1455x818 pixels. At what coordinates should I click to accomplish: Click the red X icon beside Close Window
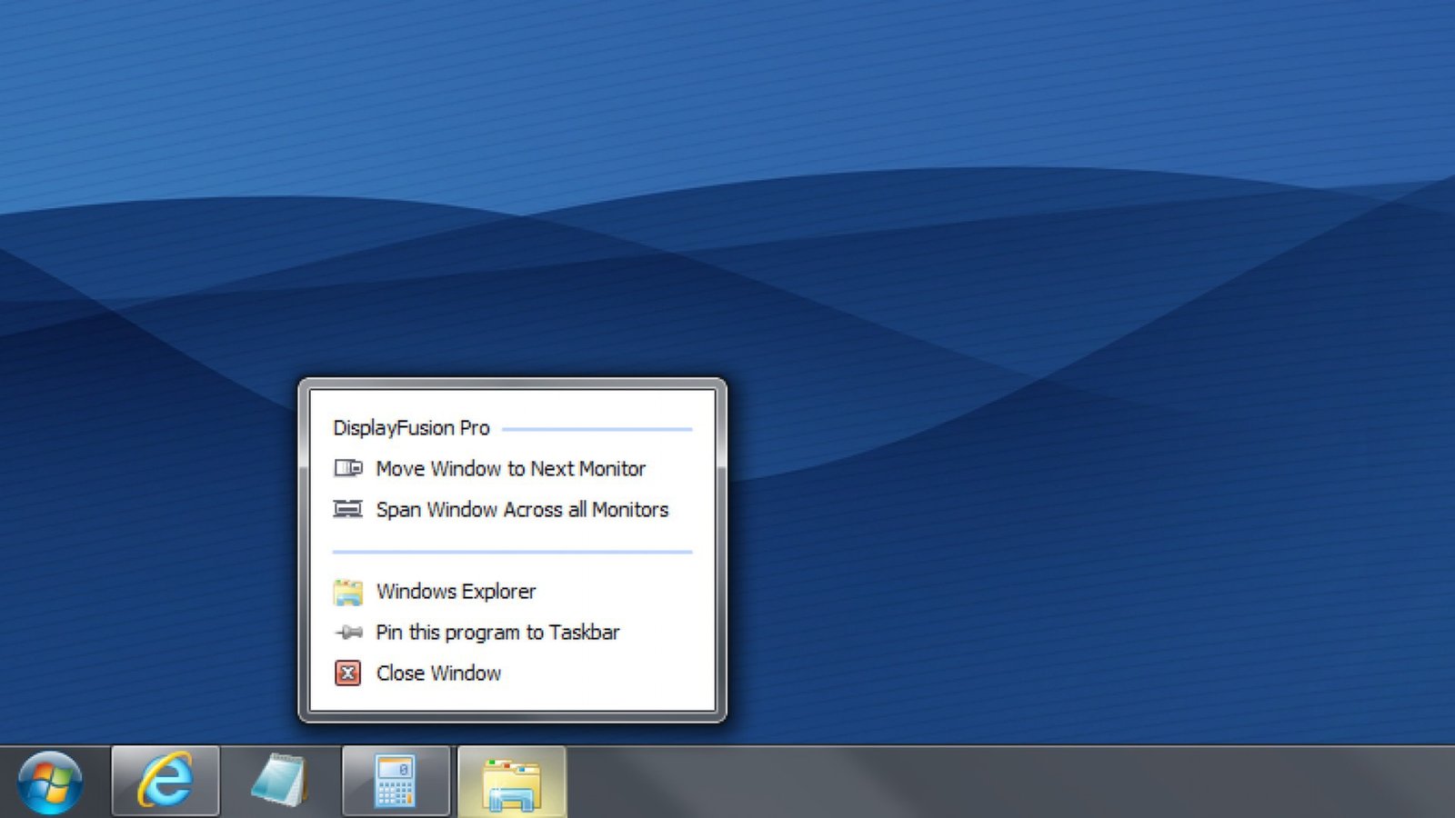347,673
